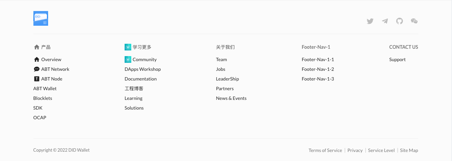View the Privacy policy link
The height and width of the screenshot is (161, 452).
point(355,150)
